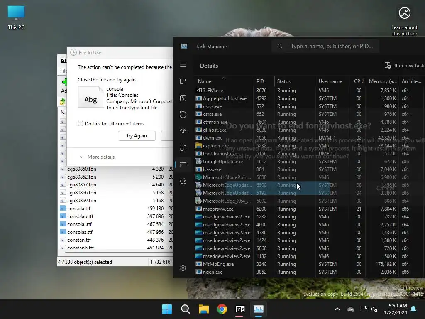This screenshot has height=319, width=425.
Task: Click Learn about this picture icon
Action: 404,21
